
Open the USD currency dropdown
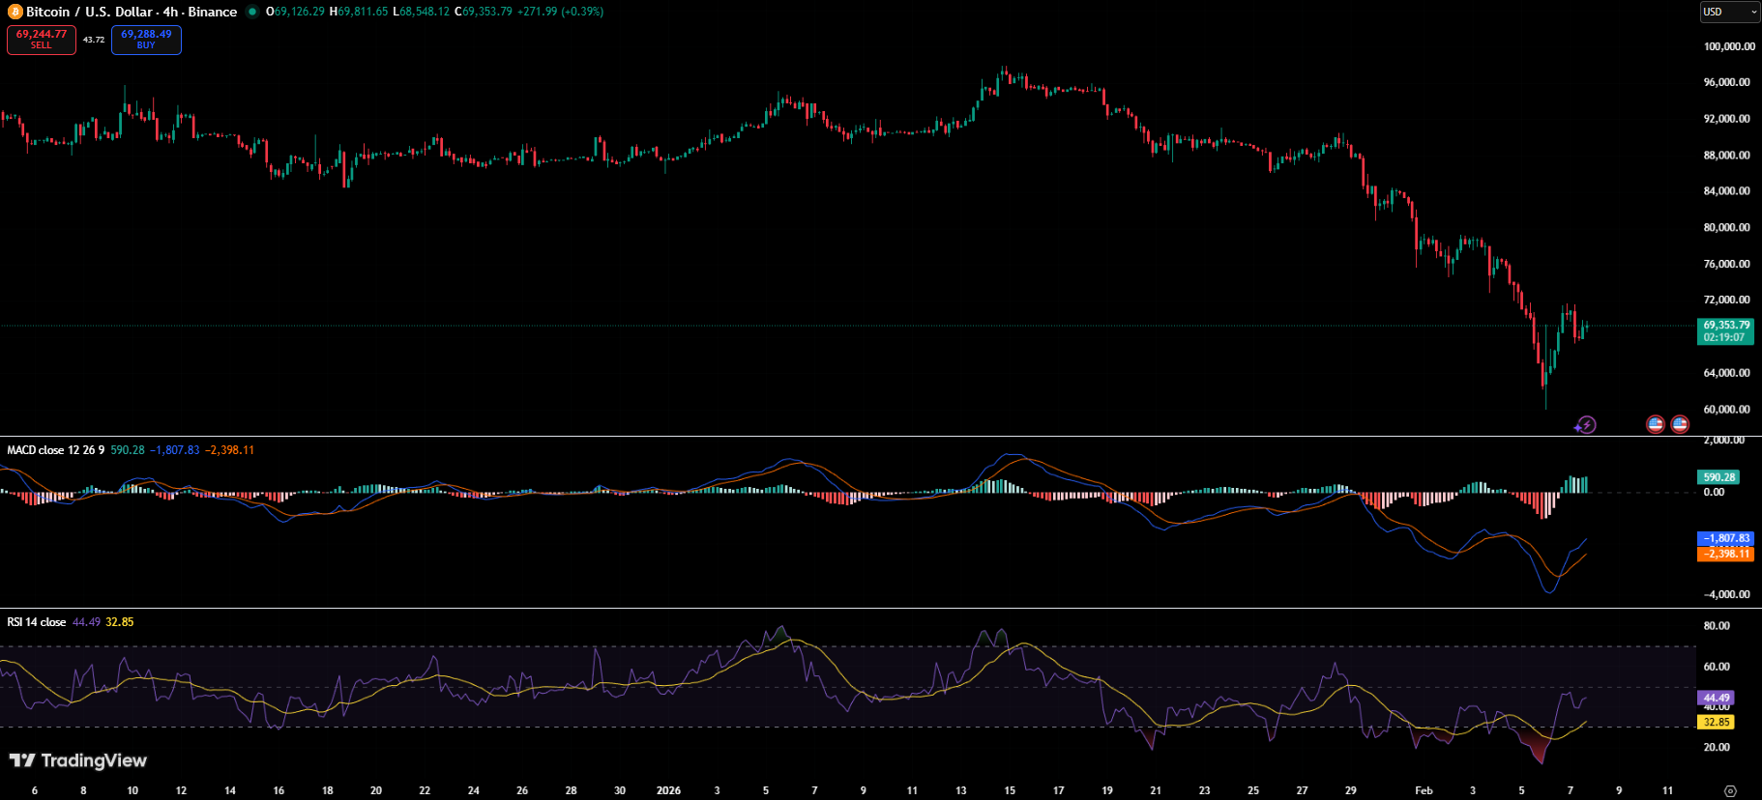click(1729, 12)
